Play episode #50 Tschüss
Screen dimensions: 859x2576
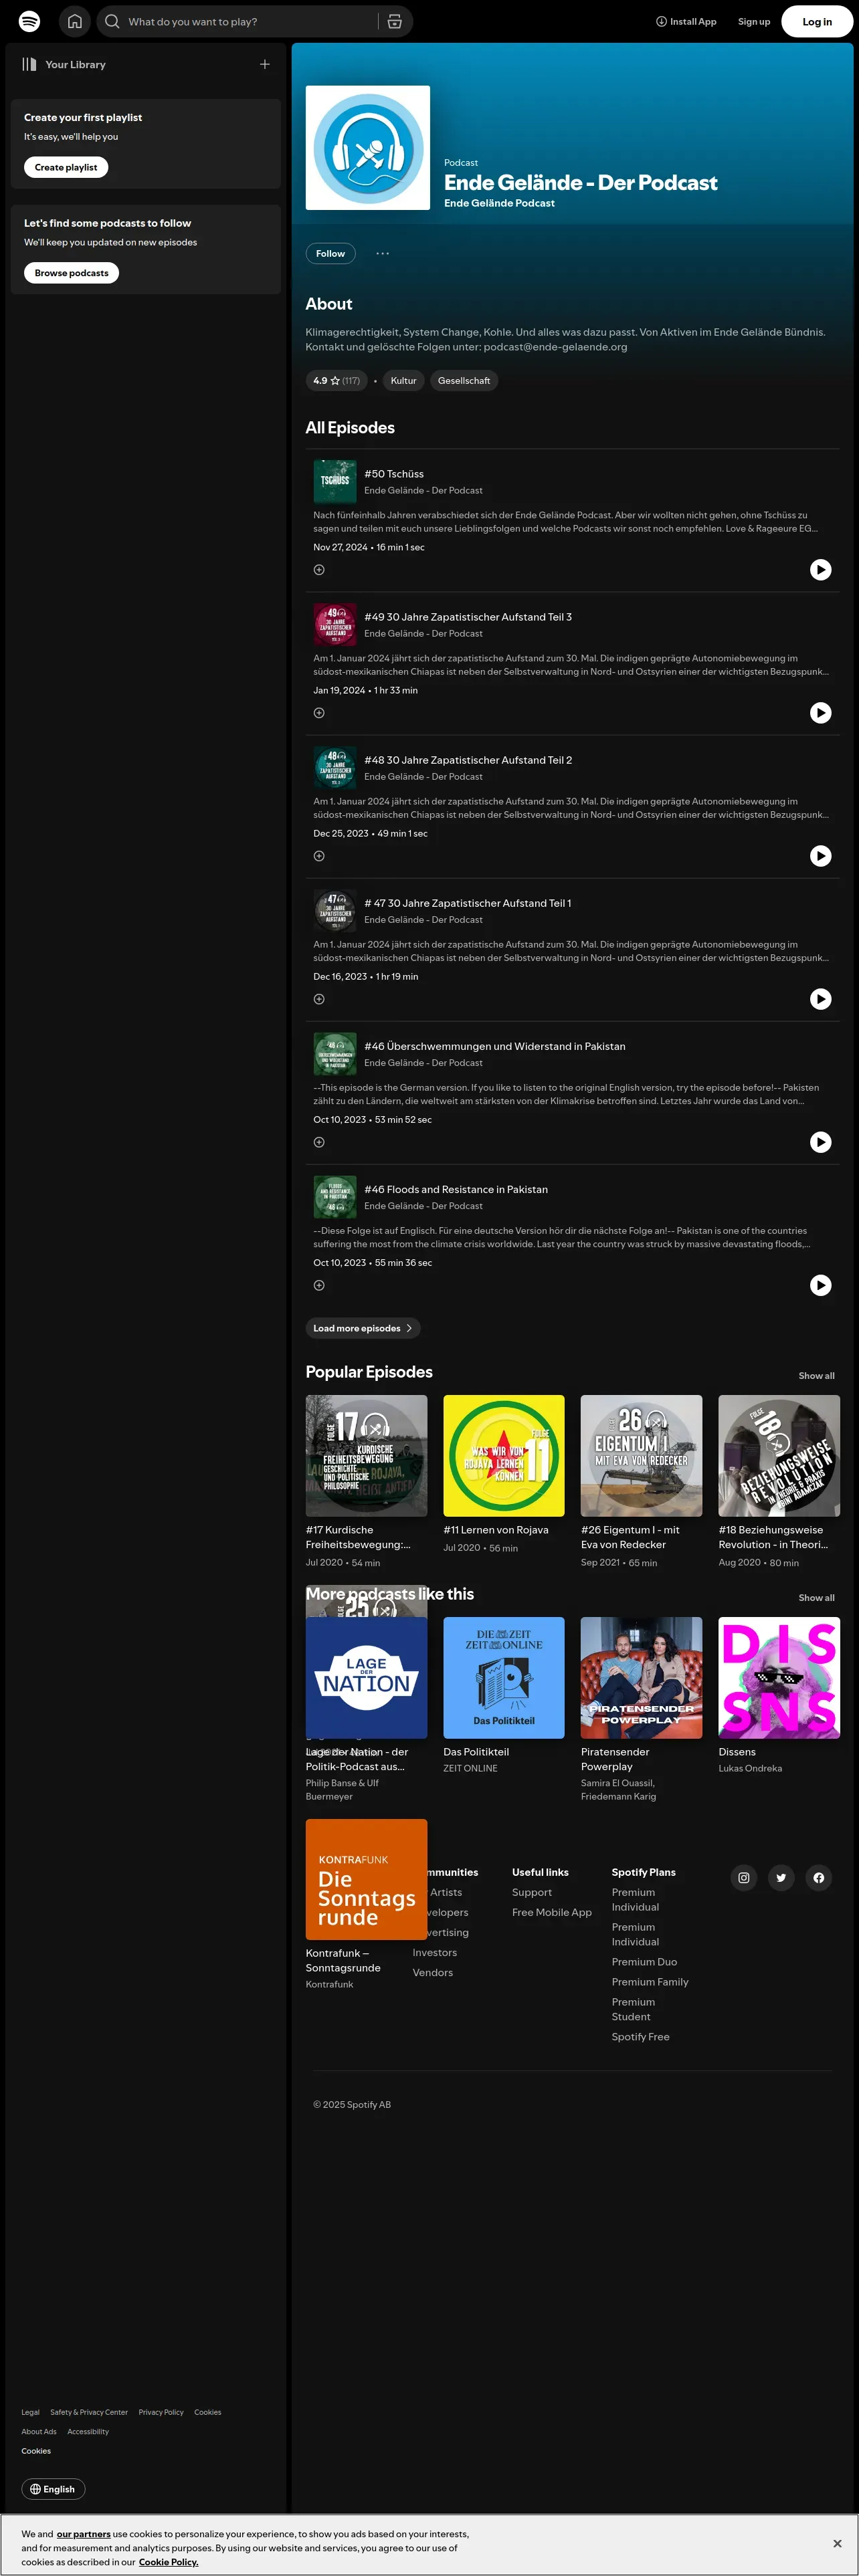point(821,570)
